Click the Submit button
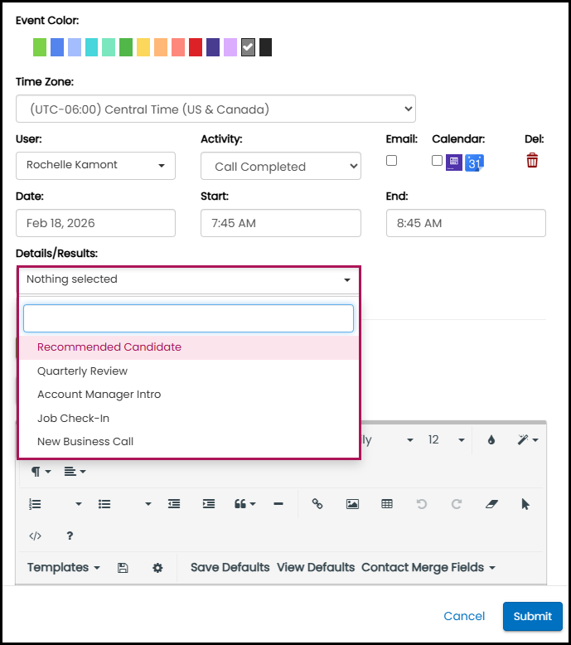The height and width of the screenshot is (645, 571). [x=532, y=616]
